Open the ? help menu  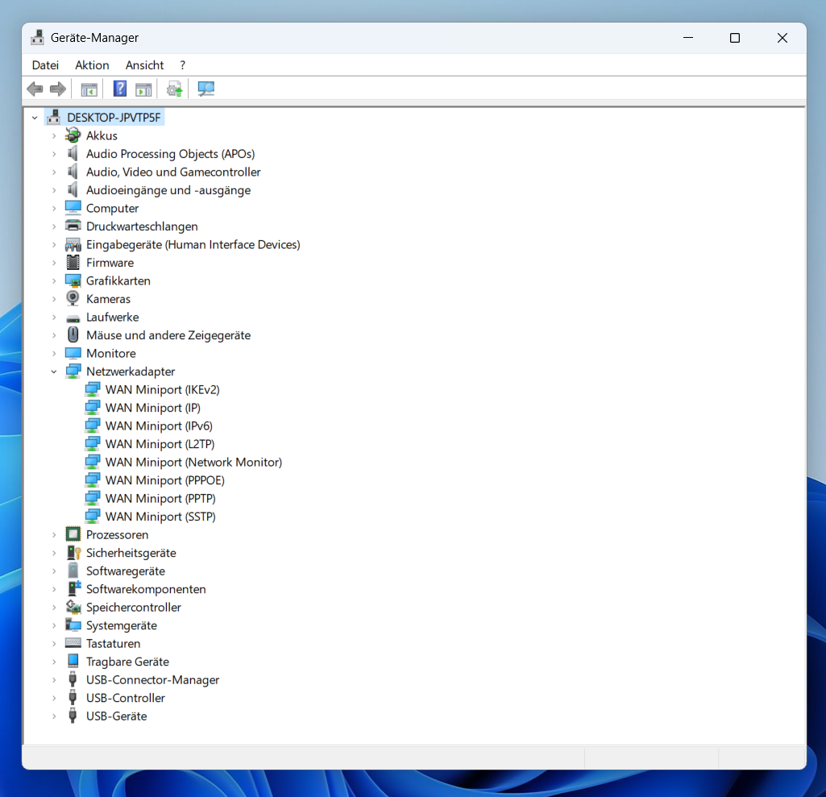(183, 64)
